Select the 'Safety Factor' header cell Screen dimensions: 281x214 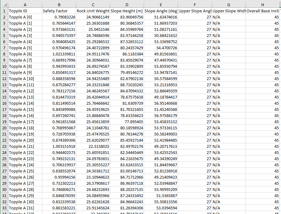(59, 11)
